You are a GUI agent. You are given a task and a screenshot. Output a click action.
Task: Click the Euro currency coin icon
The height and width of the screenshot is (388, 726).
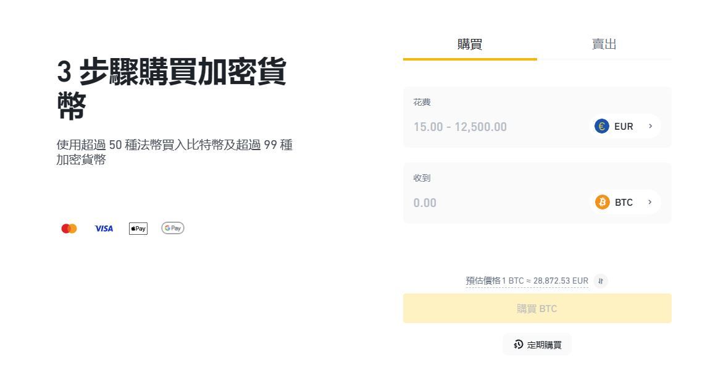pos(602,127)
